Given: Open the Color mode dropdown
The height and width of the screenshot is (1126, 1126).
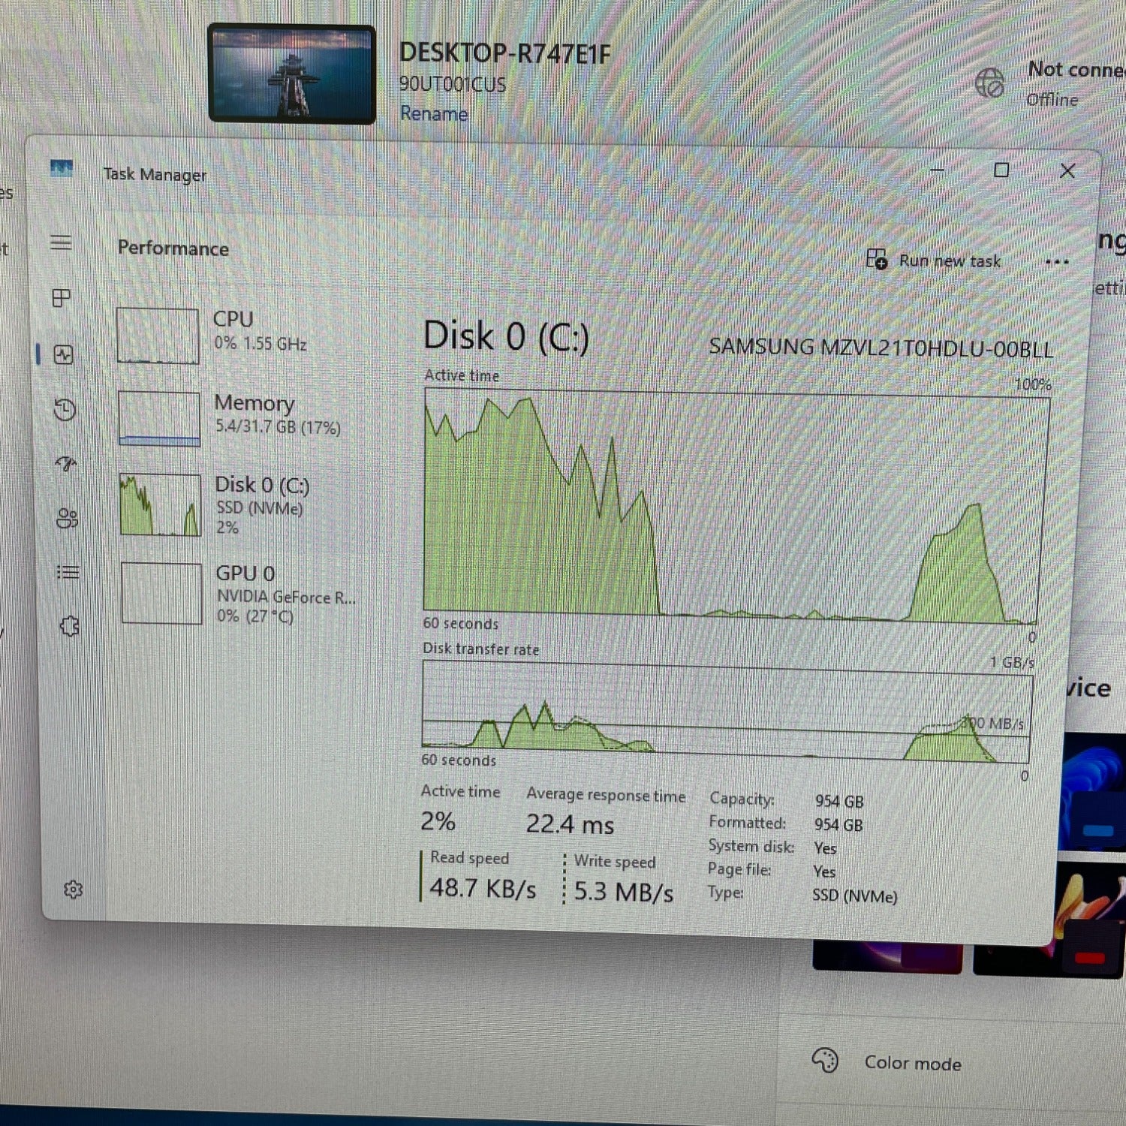Looking at the screenshot, I should tap(913, 1063).
